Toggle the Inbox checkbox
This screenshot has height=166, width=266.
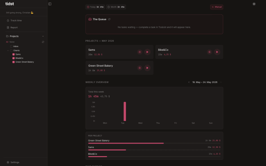click(x=11, y=46)
